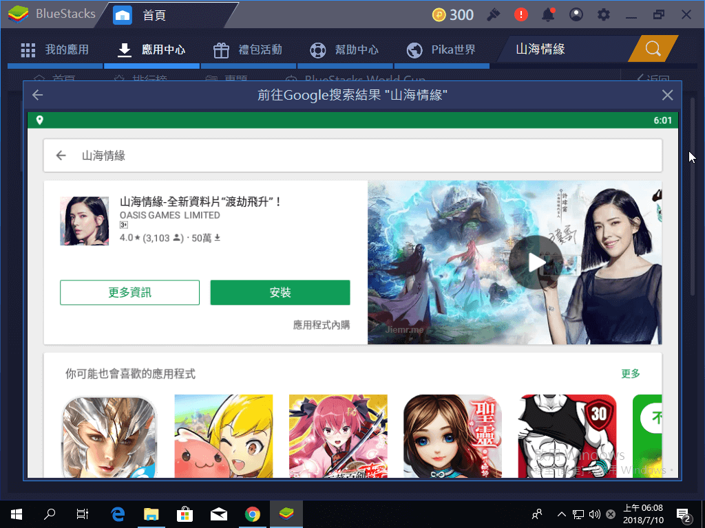The width and height of the screenshot is (705, 528).
Task: Click the gift icon on 禮包活動
Action: tap(221, 49)
